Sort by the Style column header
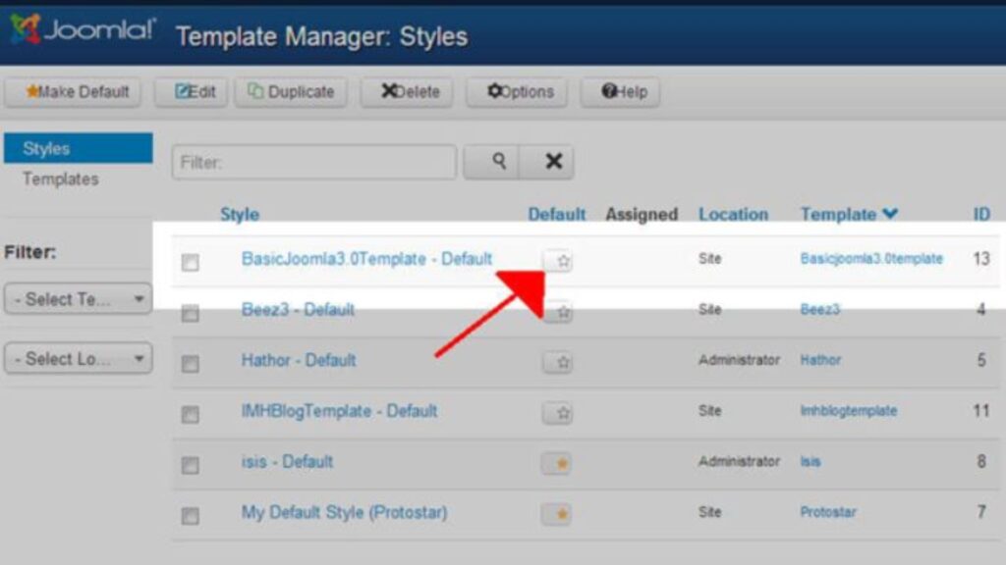This screenshot has height=565, width=1006. pyautogui.click(x=240, y=214)
